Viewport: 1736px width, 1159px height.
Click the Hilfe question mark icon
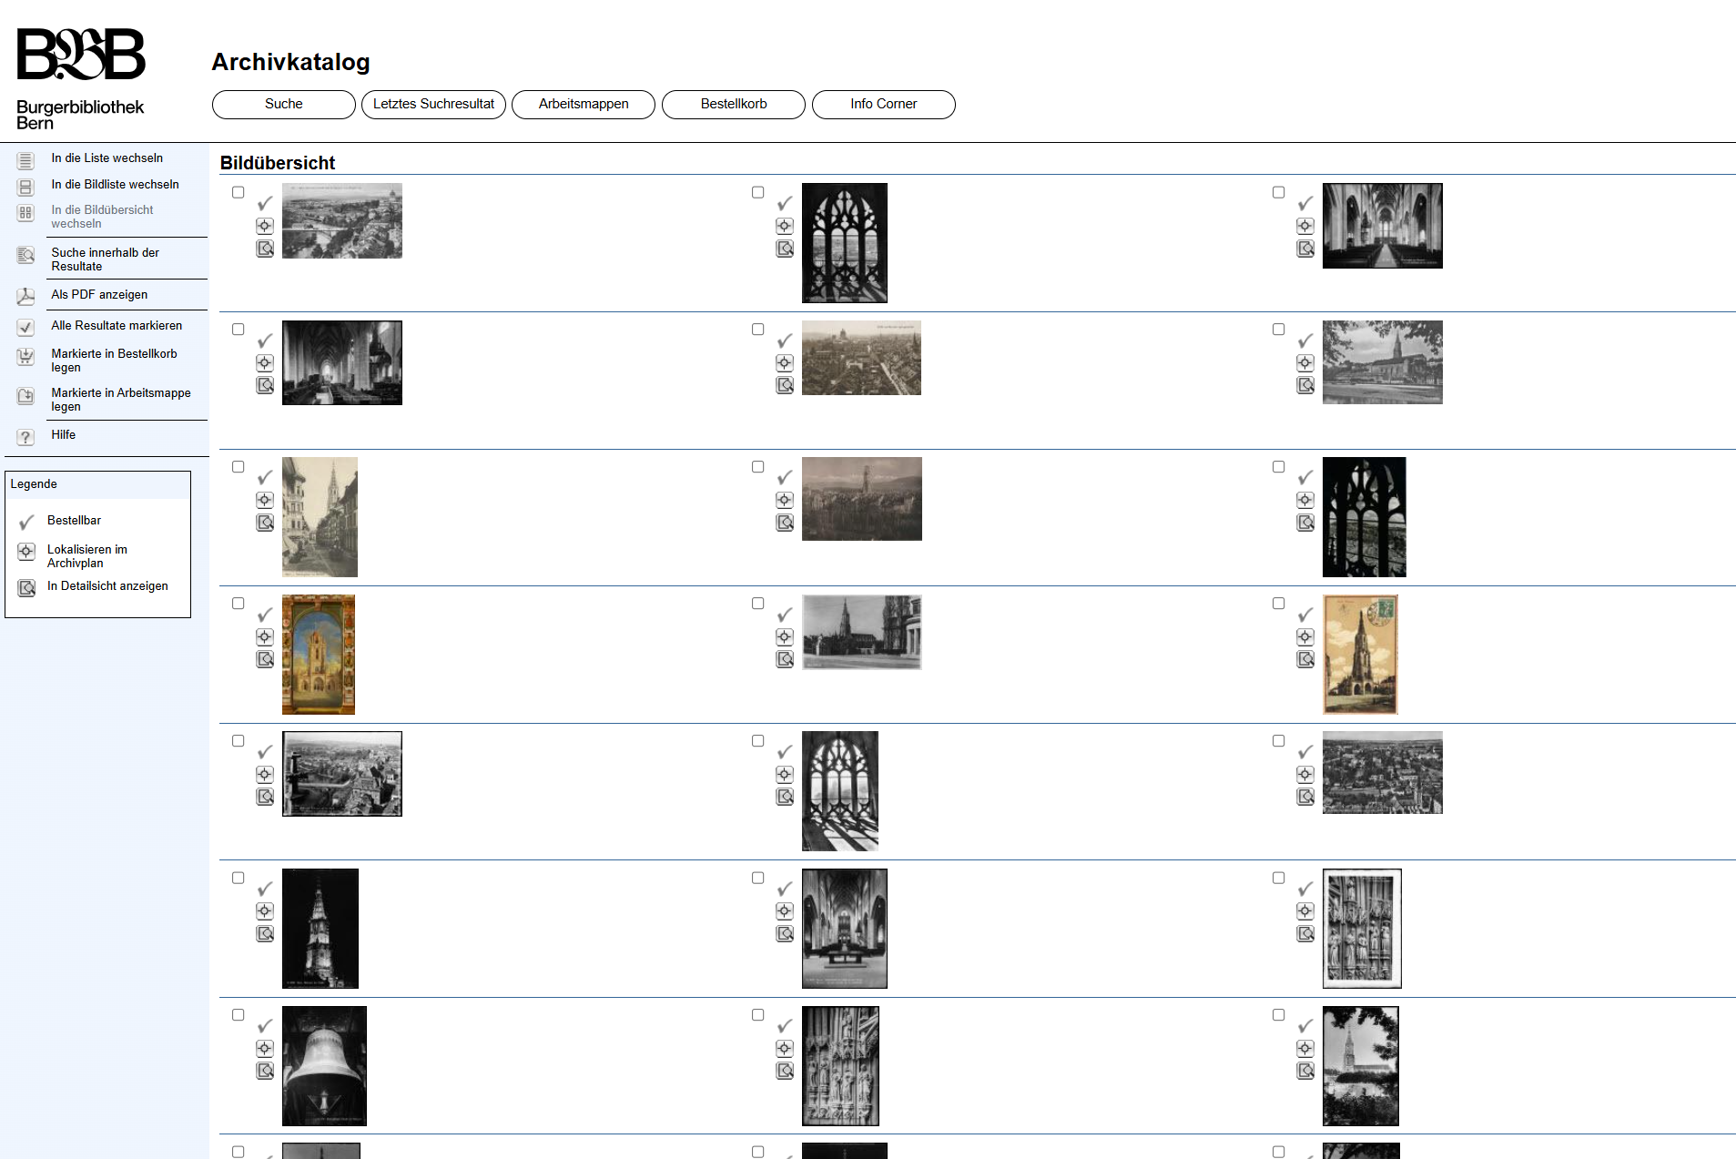tap(25, 437)
